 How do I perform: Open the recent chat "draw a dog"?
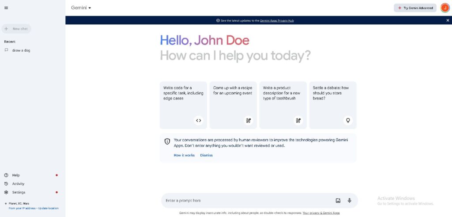click(x=21, y=50)
